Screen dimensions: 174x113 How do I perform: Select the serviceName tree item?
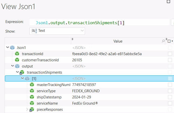point(47,103)
